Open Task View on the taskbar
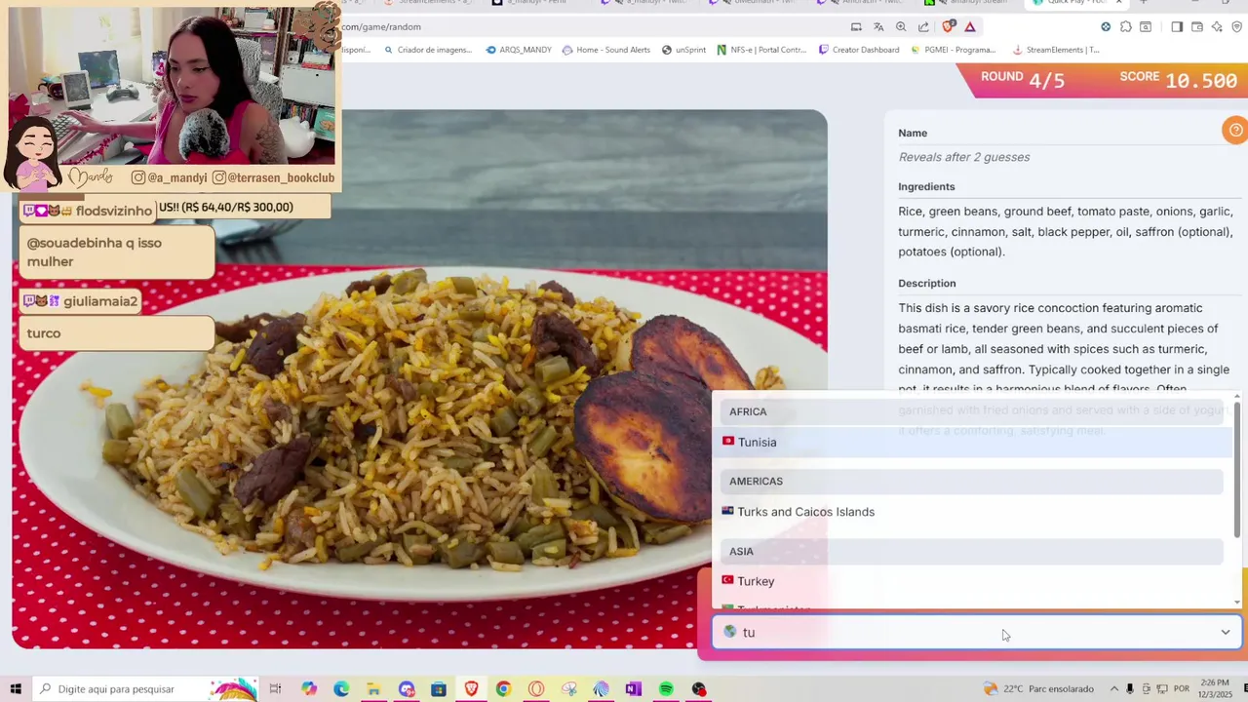Image resolution: width=1248 pixels, height=702 pixels. [x=275, y=689]
